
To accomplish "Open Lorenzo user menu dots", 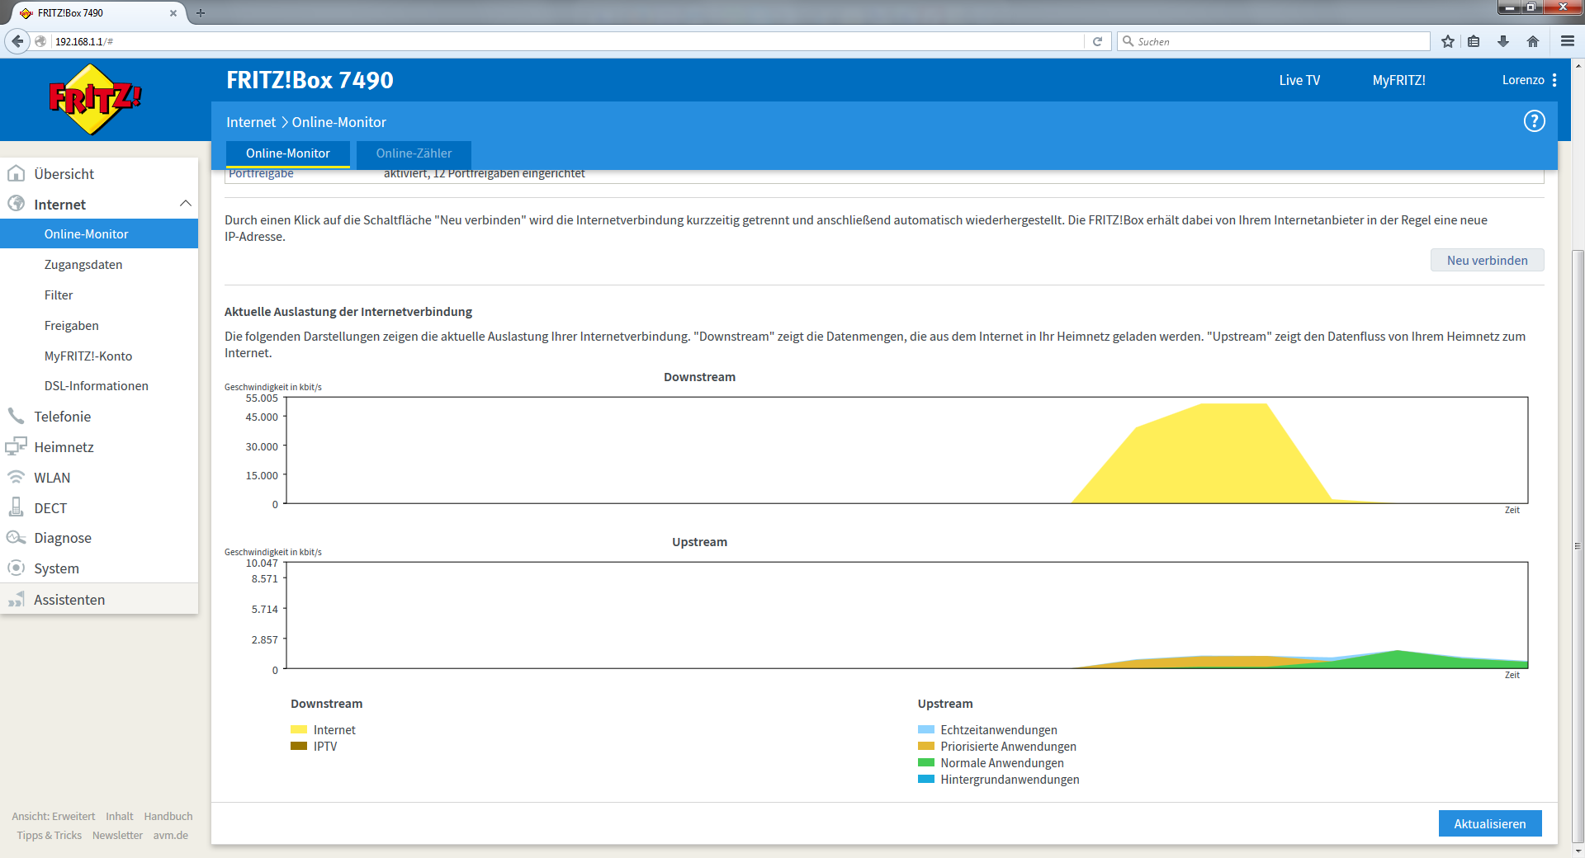I will pos(1554,80).
